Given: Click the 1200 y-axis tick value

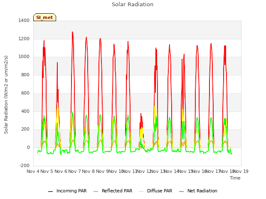Looking at the screenshot, I should click(24, 39).
